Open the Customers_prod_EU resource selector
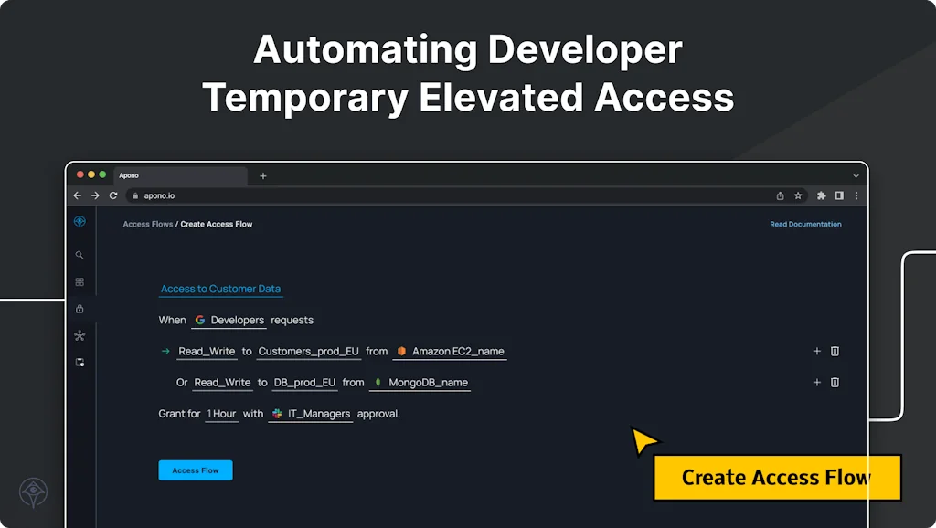The image size is (936, 528). pos(308,352)
